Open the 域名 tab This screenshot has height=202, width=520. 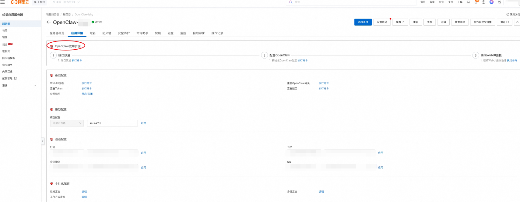pos(93,33)
